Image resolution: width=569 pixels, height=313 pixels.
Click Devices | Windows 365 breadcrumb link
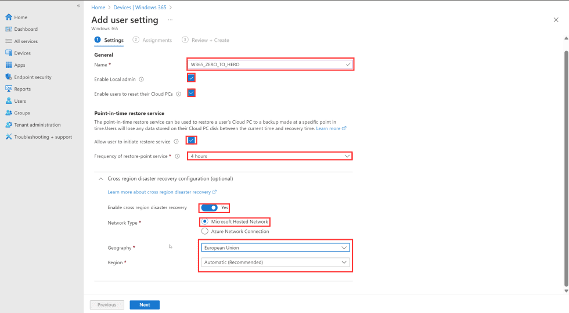(x=140, y=8)
